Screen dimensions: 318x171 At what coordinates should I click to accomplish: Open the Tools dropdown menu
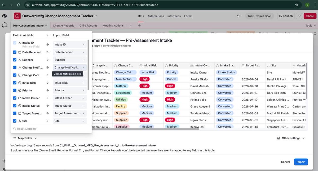pyautogui.click(x=310, y=26)
